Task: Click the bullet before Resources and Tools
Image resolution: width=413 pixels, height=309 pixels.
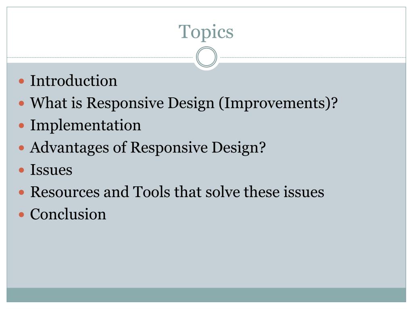Action: (22, 193)
